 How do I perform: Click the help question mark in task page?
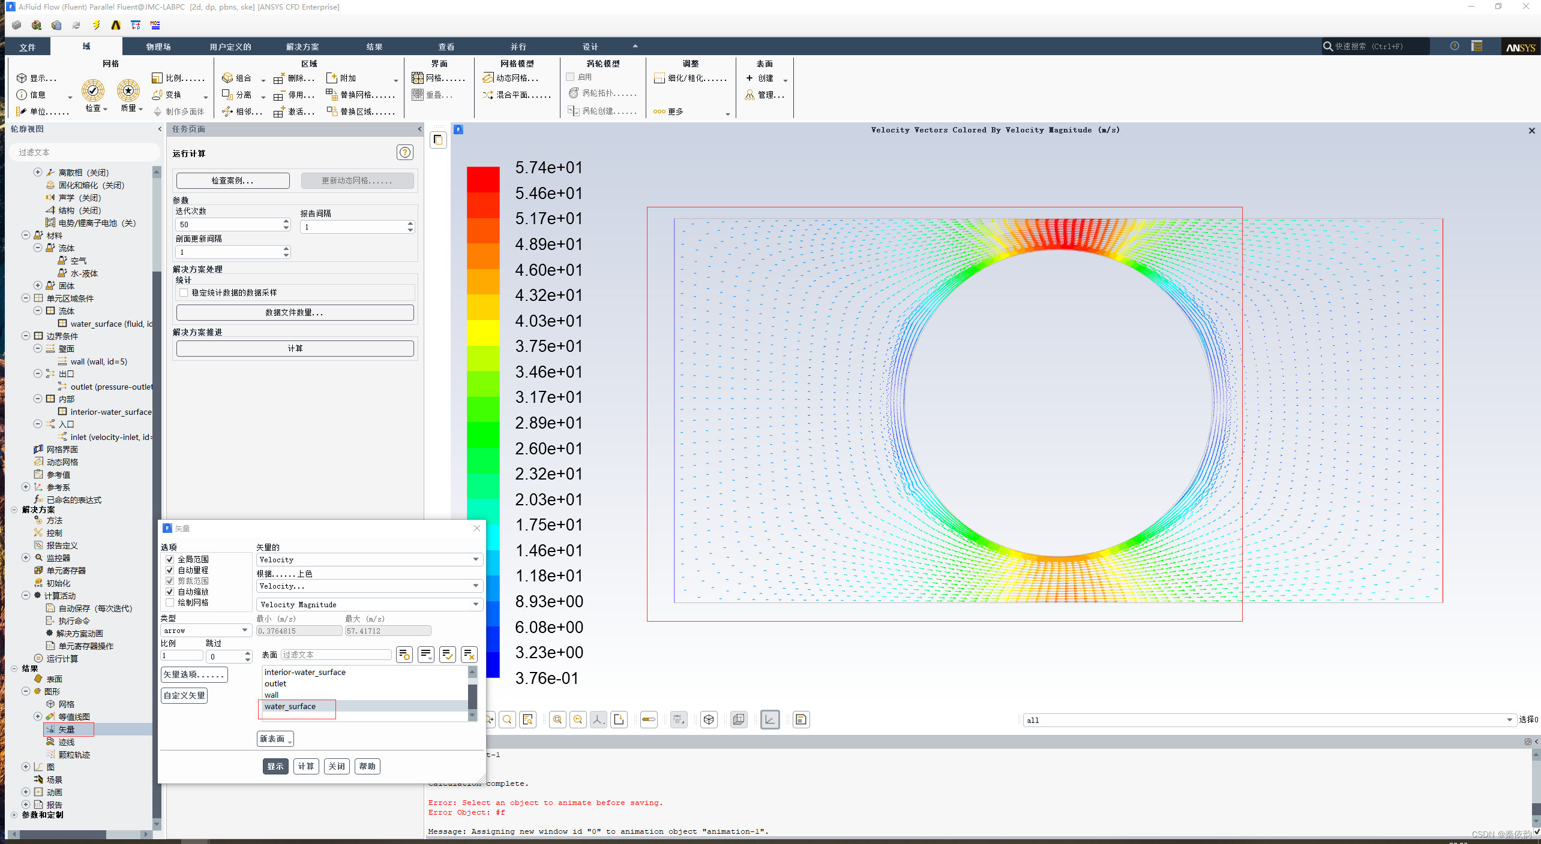point(405,152)
